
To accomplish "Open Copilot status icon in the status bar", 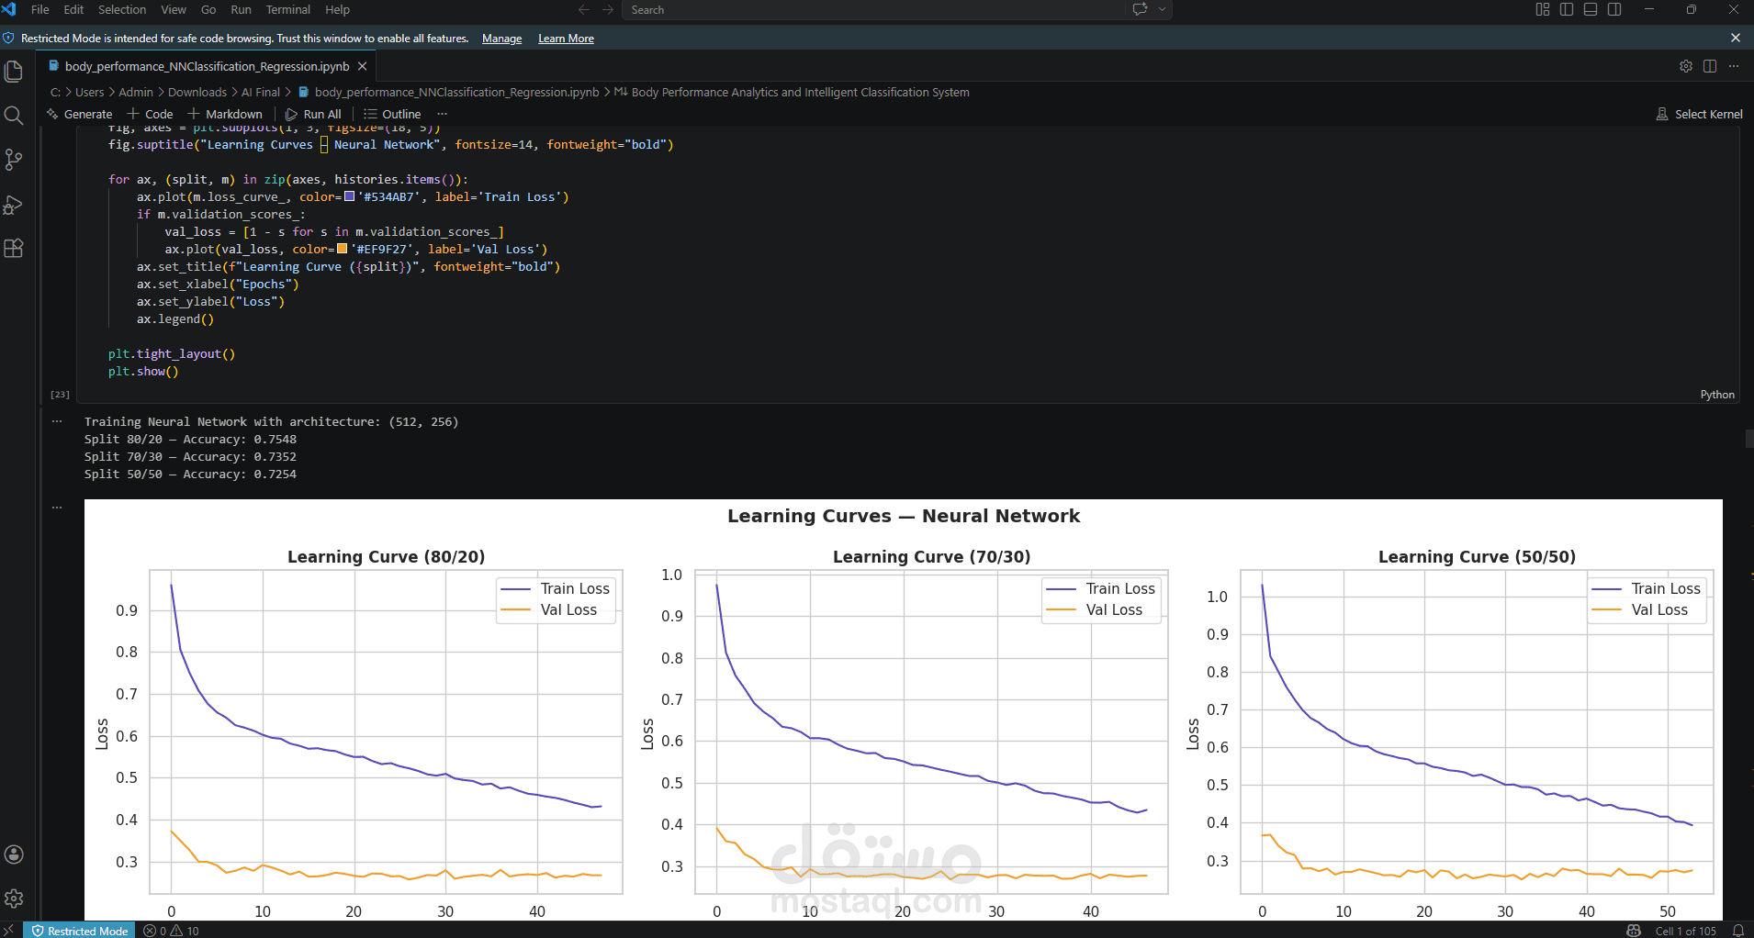I will pyautogui.click(x=1634, y=931).
